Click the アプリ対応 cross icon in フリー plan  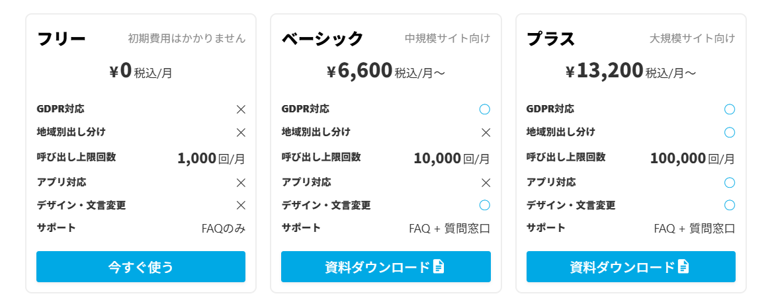[x=241, y=182]
